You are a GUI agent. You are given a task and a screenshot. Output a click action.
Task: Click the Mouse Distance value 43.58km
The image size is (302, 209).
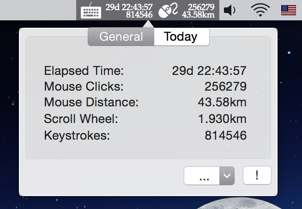point(221,103)
